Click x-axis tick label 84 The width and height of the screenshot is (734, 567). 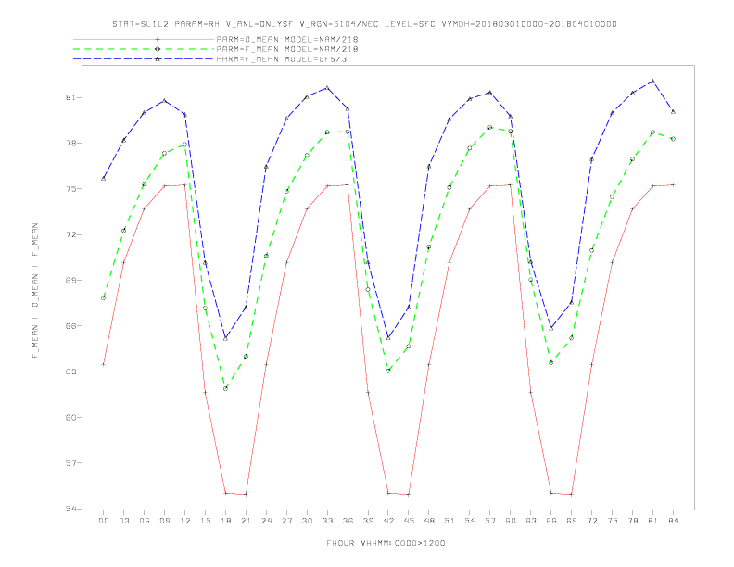674,521
